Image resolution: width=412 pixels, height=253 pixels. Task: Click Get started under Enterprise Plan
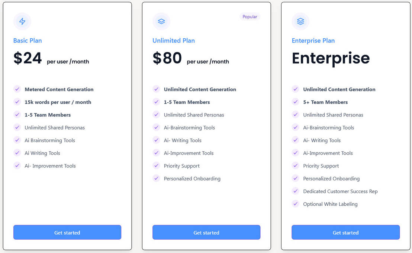(345, 232)
